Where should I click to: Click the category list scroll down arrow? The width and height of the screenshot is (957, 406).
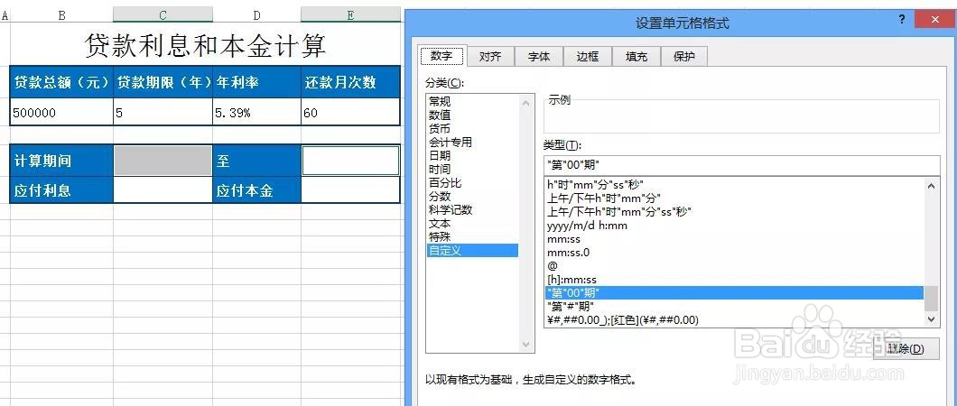[526, 345]
